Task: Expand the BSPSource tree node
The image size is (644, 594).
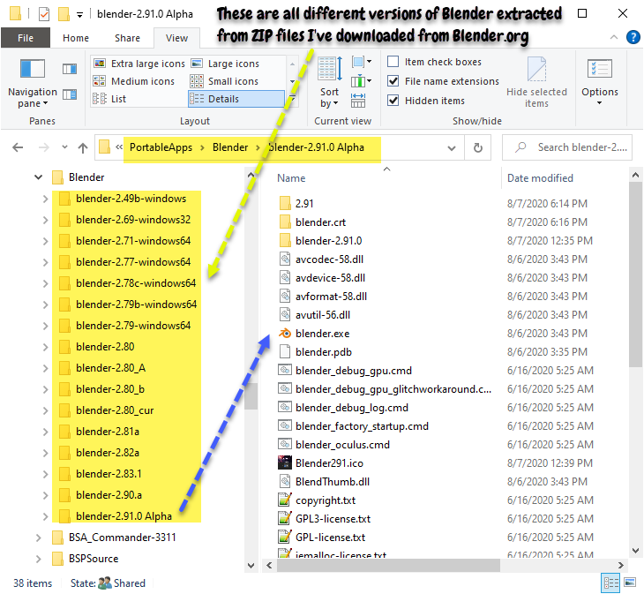Action: tap(38, 559)
